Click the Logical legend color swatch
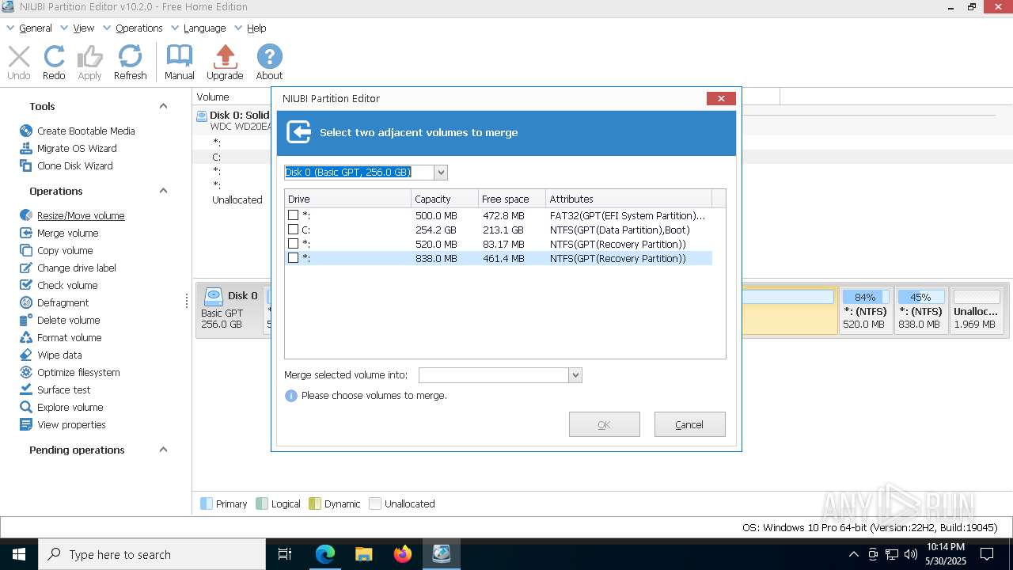This screenshot has height=570, width=1013. [x=262, y=503]
